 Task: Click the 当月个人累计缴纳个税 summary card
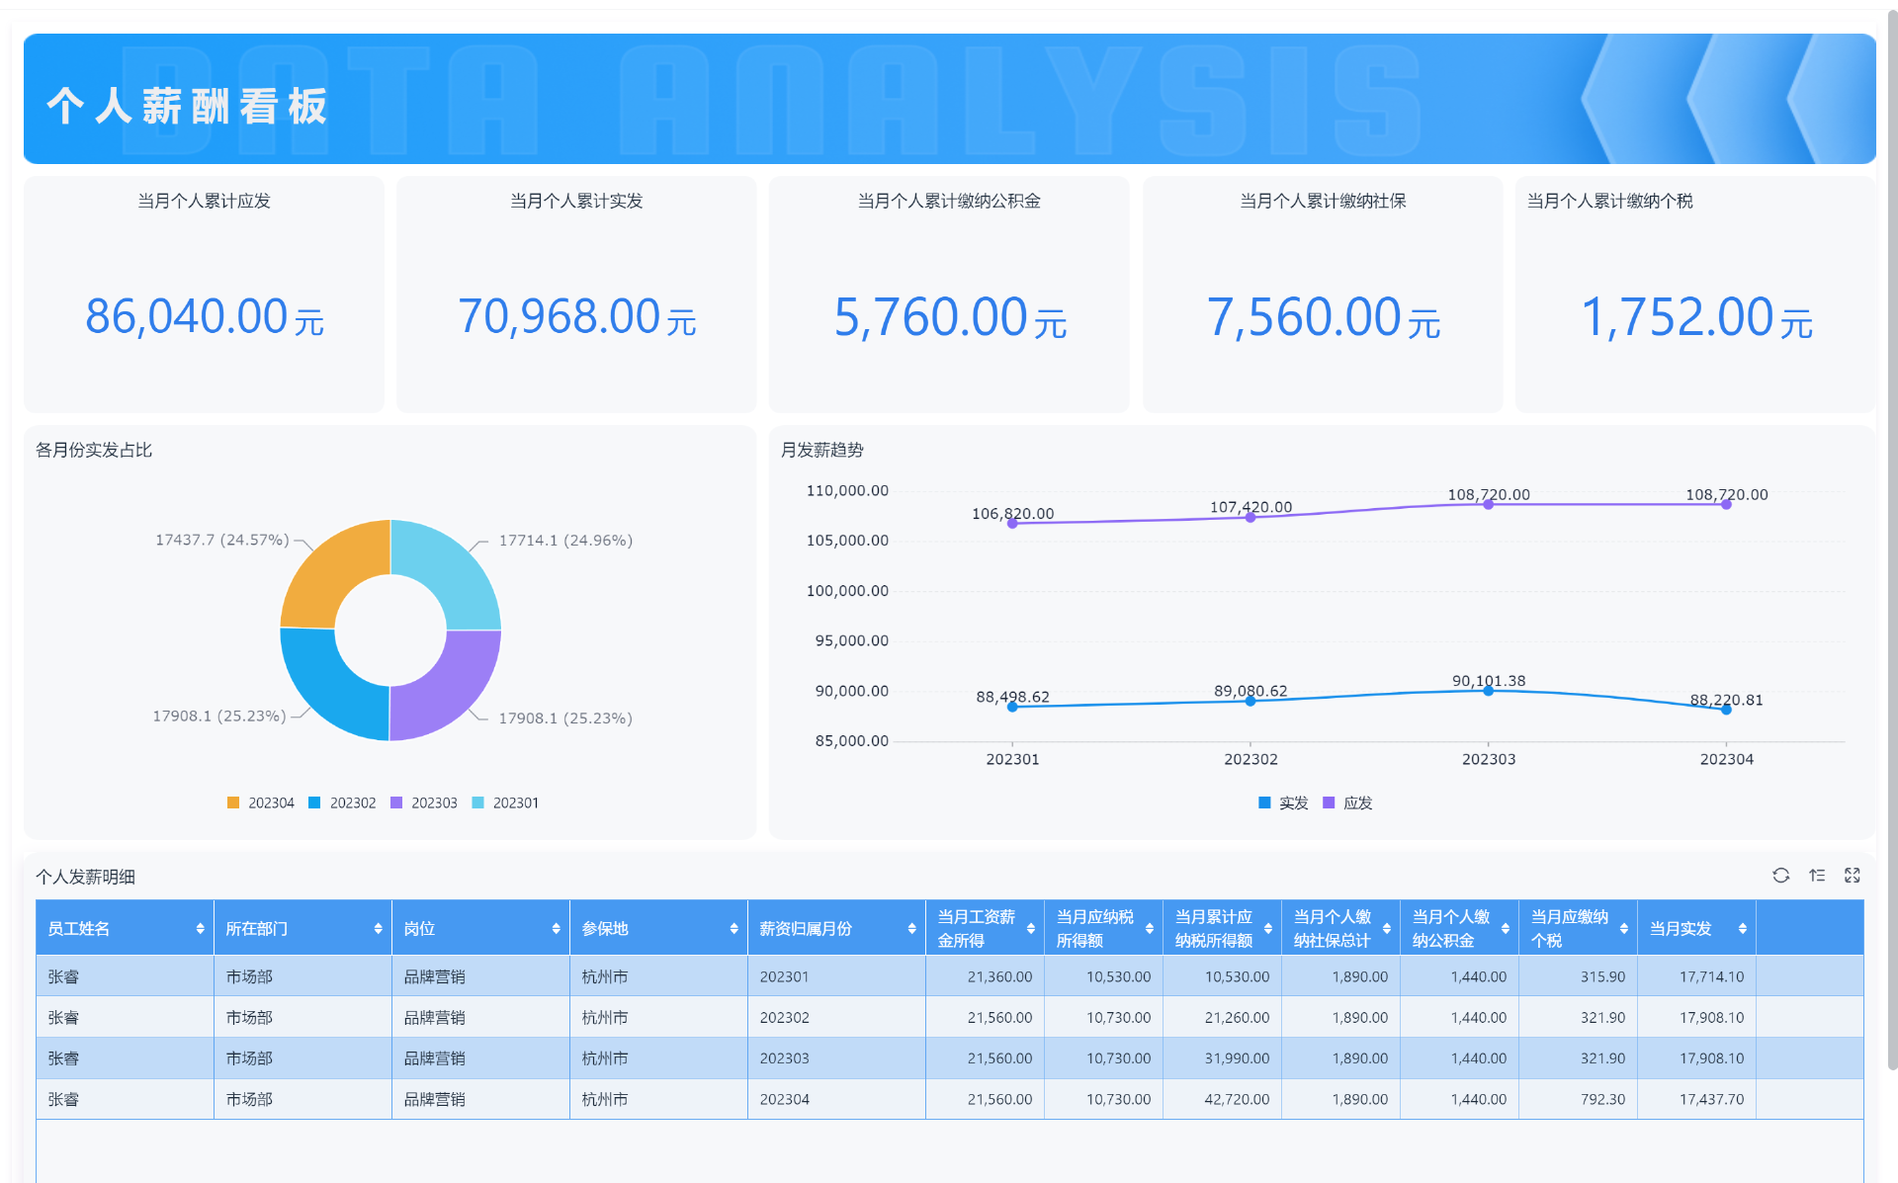coord(1694,295)
